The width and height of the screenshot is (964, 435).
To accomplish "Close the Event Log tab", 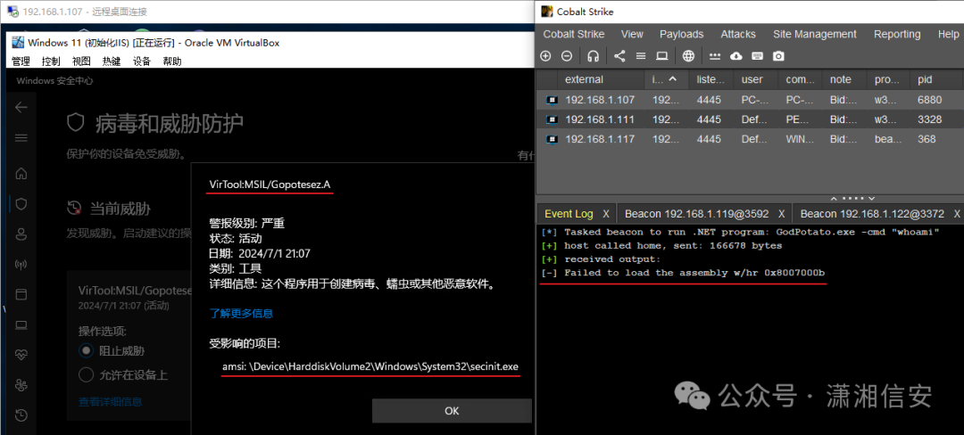I will pyautogui.click(x=605, y=214).
